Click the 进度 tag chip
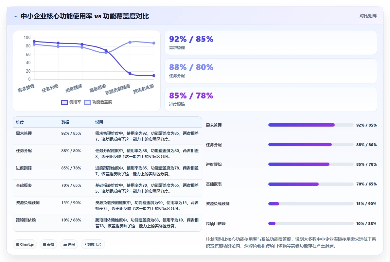This screenshot has height=262, width=390. point(69,244)
